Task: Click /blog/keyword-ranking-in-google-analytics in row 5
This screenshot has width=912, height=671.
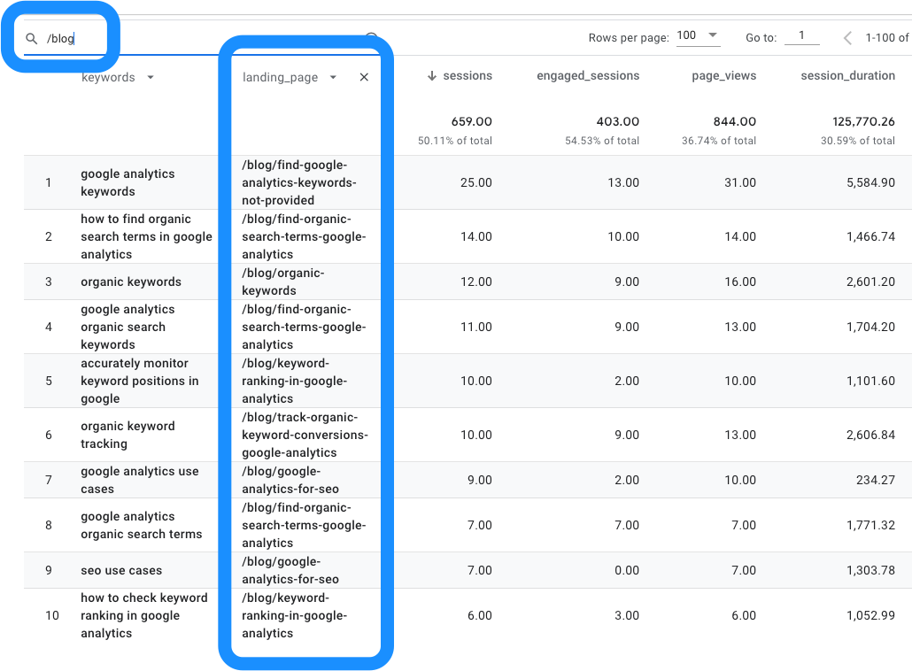Action: (x=294, y=381)
